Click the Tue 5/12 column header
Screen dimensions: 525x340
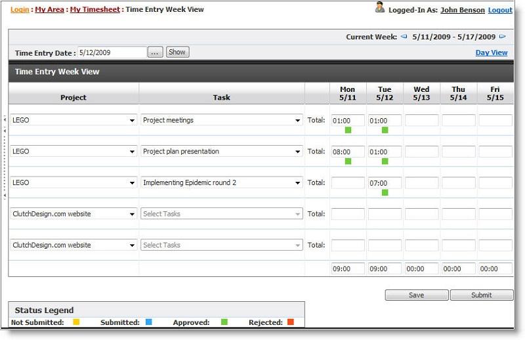(385, 93)
